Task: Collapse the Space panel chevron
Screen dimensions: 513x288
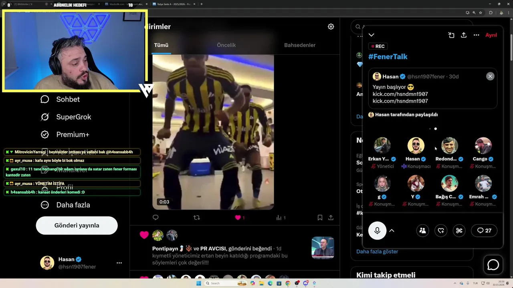Action: [x=372, y=35]
